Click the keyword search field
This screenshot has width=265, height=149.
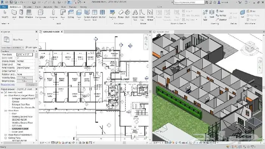click(189, 2)
